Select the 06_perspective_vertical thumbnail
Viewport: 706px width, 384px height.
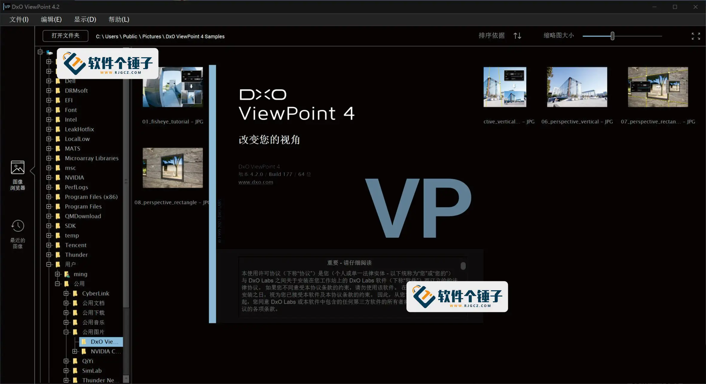pyautogui.click(x=577, y=87)
